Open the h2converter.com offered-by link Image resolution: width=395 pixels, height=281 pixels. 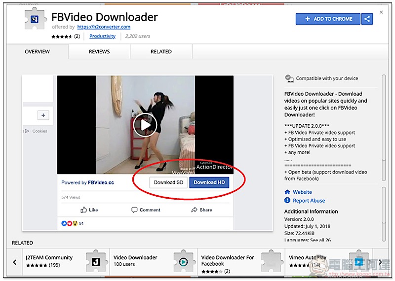click(104, 27)
